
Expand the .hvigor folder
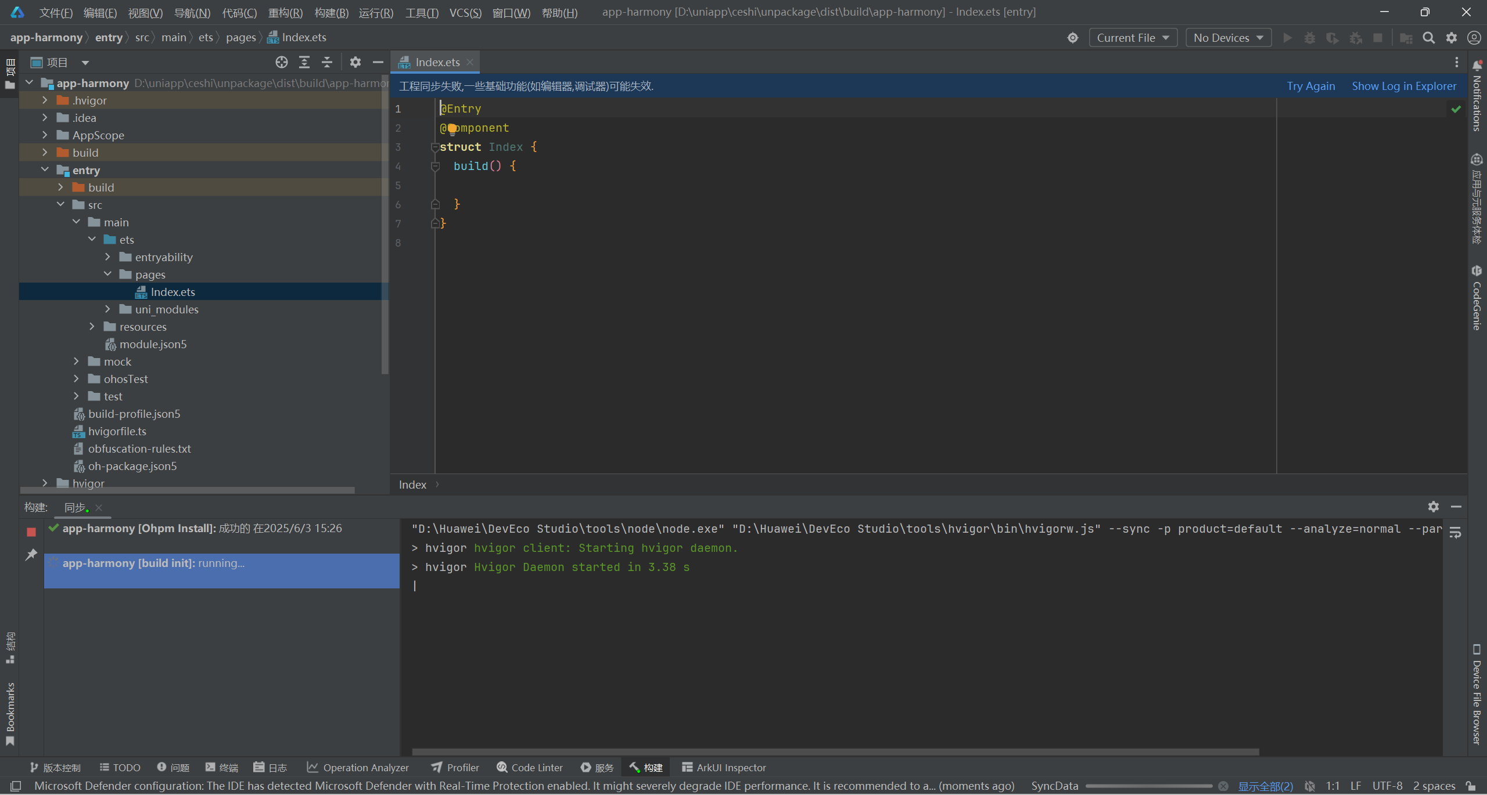click(45, 100)
